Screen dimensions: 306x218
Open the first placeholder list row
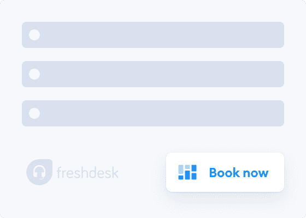(153, 35)
